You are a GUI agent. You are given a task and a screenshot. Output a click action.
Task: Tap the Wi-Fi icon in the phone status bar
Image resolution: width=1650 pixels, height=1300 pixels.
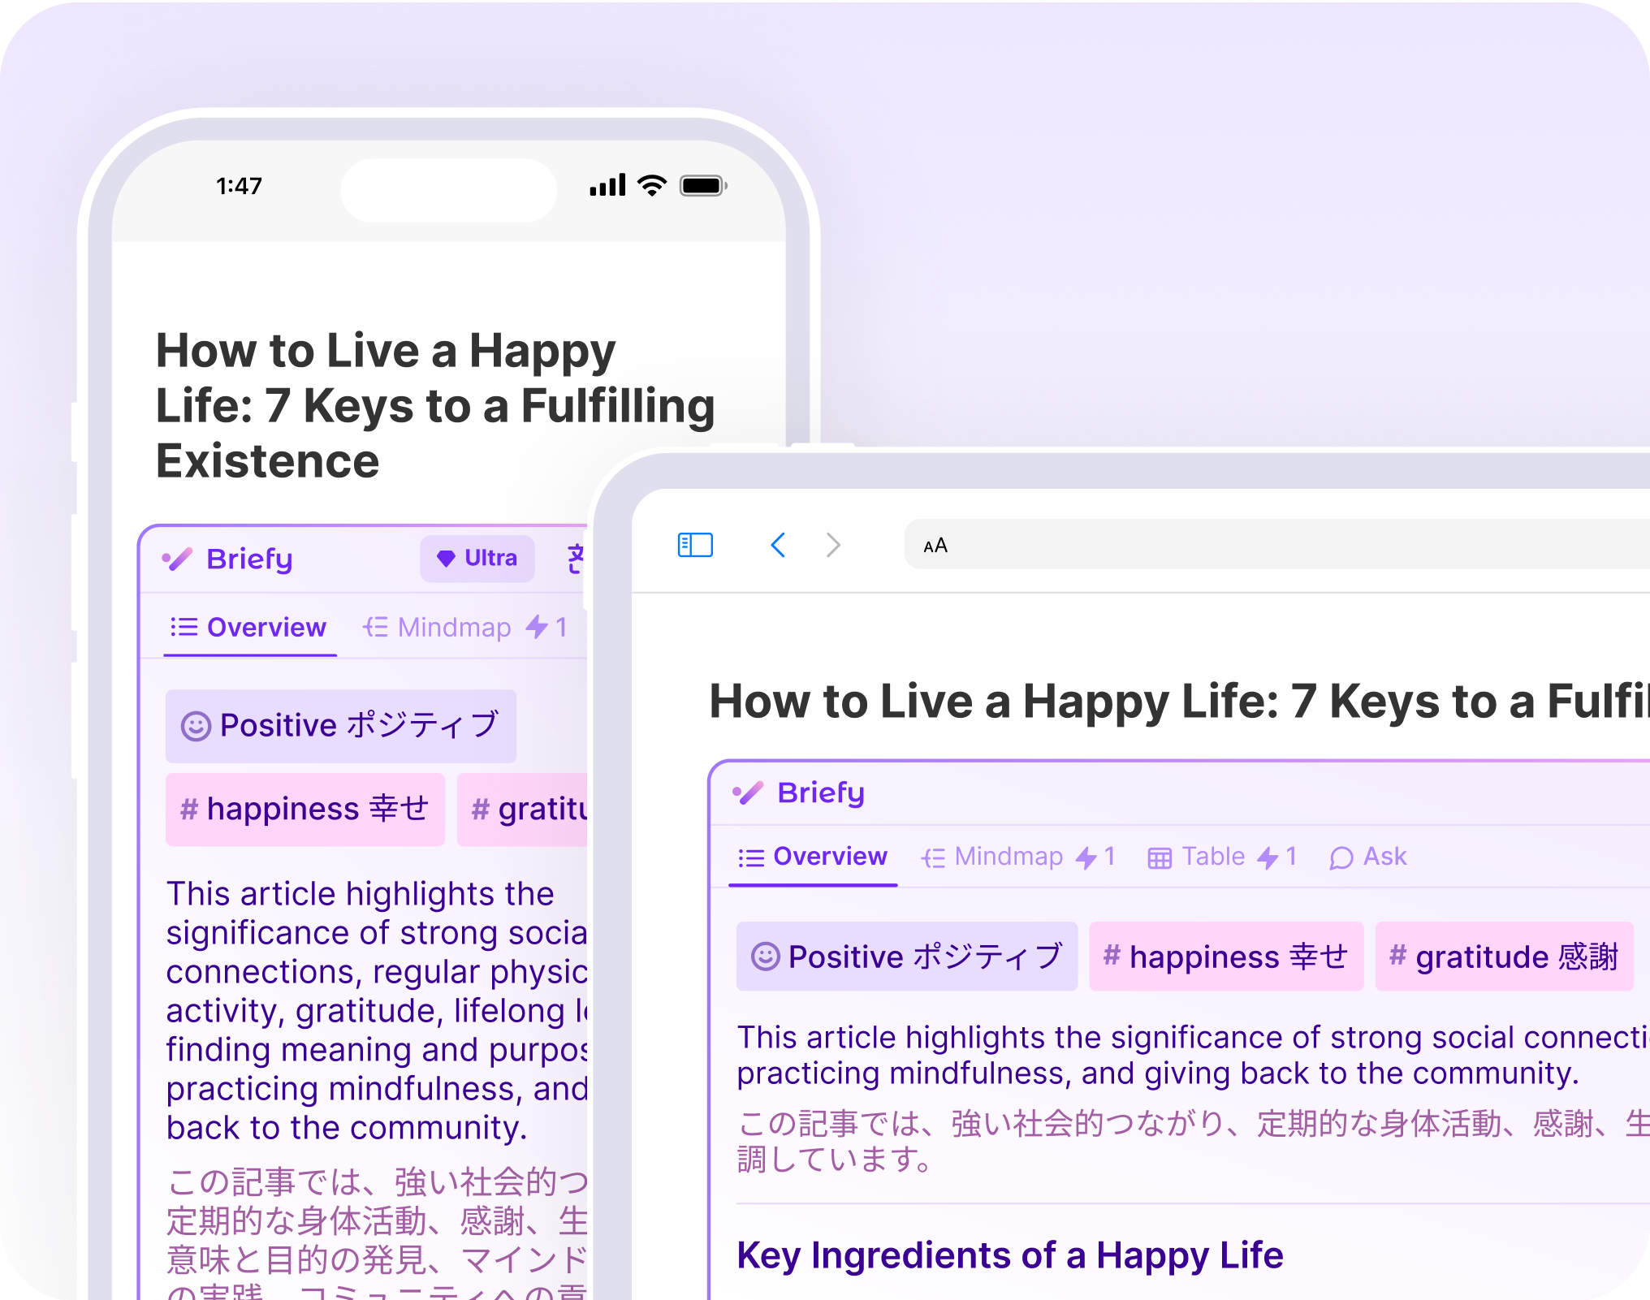click(x=651, y=186)
